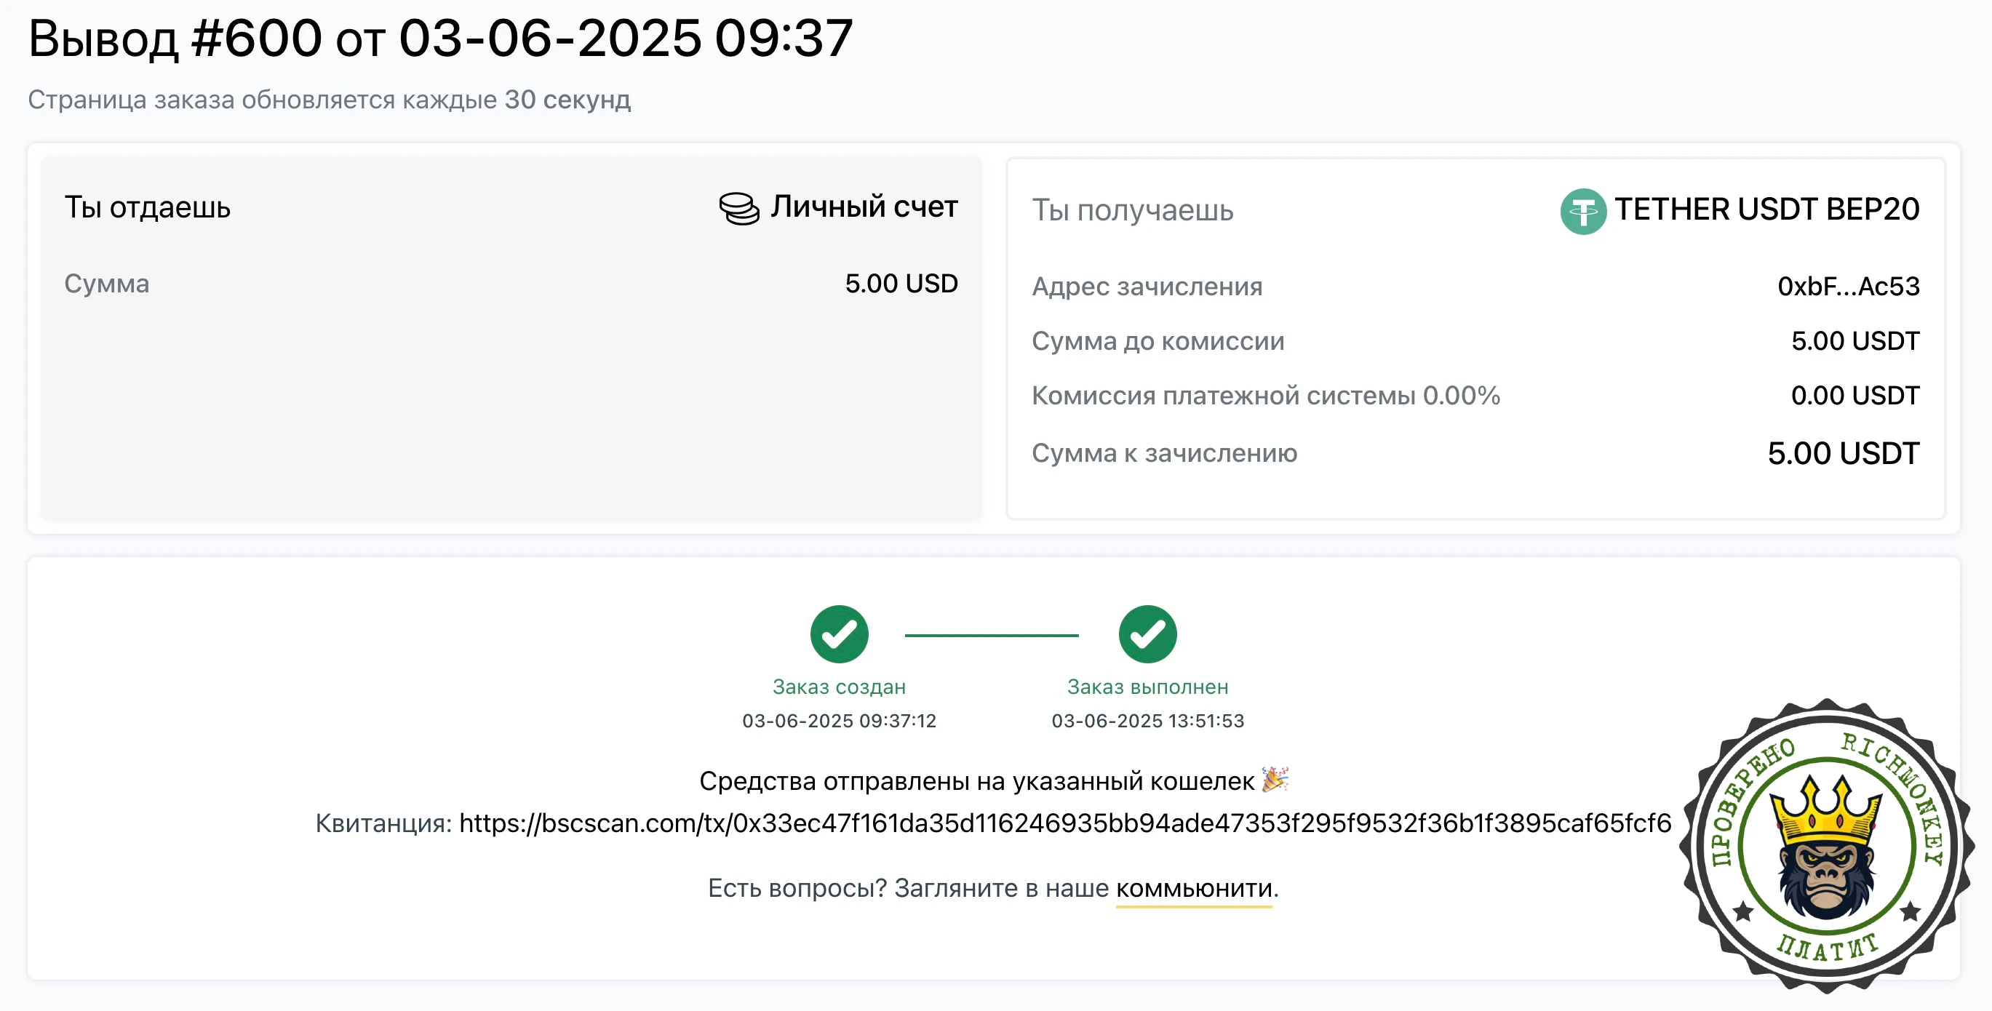The image size is (1992, 1011).
Task: Click the party popper emoji
Action: 1275,779
